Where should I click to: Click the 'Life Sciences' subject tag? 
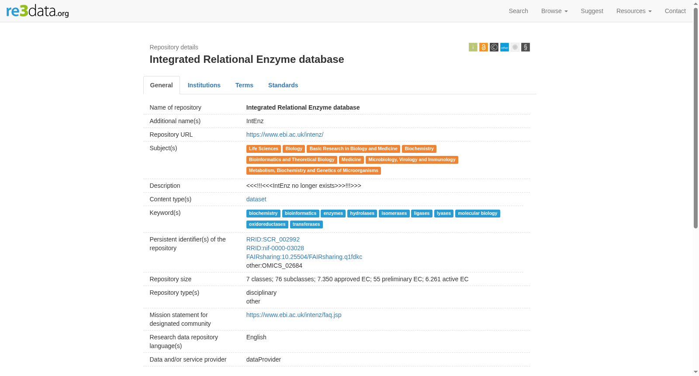(263, 149)
